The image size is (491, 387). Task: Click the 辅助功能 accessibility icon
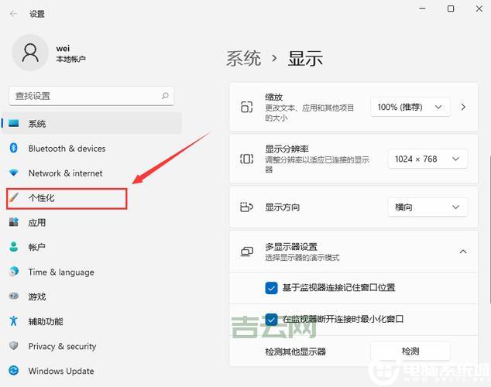(13, 320)
